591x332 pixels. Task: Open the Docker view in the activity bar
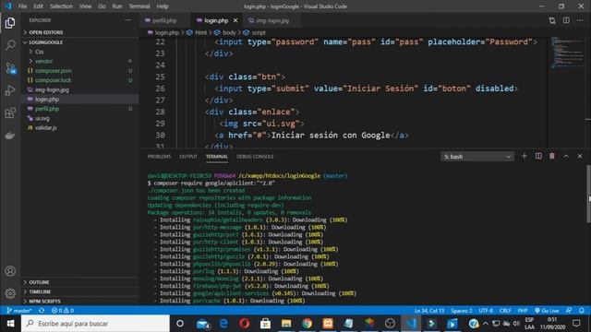pyautogui.click(x=10, y=136)
